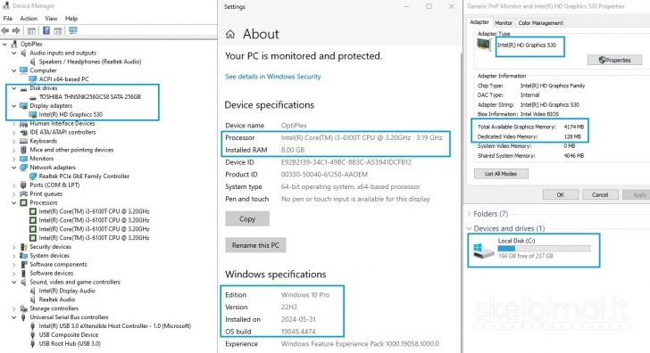This screenshot has width=650, height=353.
Task: Click the Security devices category icon
Action: tap(23, 247)
